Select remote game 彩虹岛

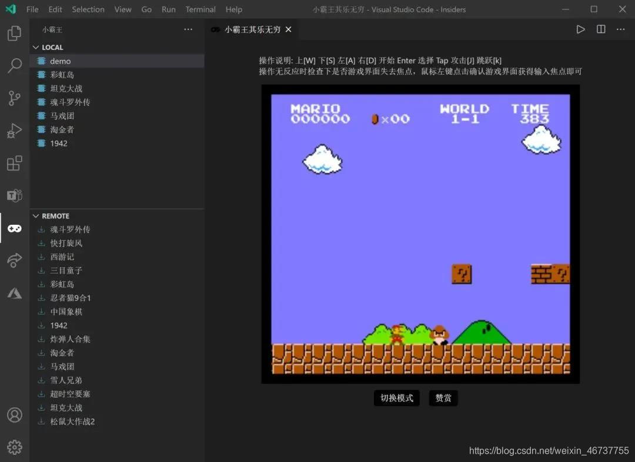click(x=117, y=284)
